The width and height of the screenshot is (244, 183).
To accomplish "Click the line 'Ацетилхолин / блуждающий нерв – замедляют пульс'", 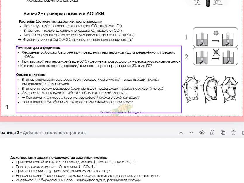I will 79,180.
